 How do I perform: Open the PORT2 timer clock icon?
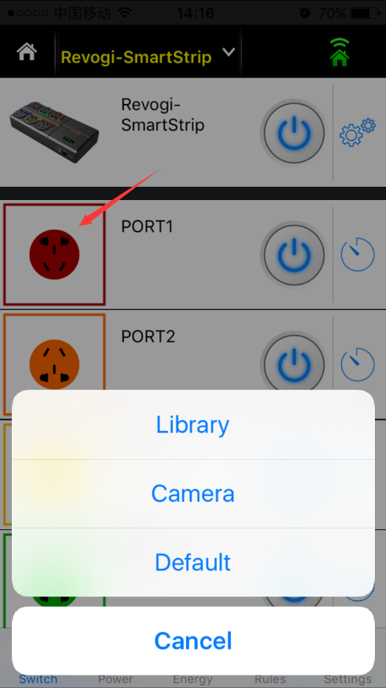click(x=357, y=365)
